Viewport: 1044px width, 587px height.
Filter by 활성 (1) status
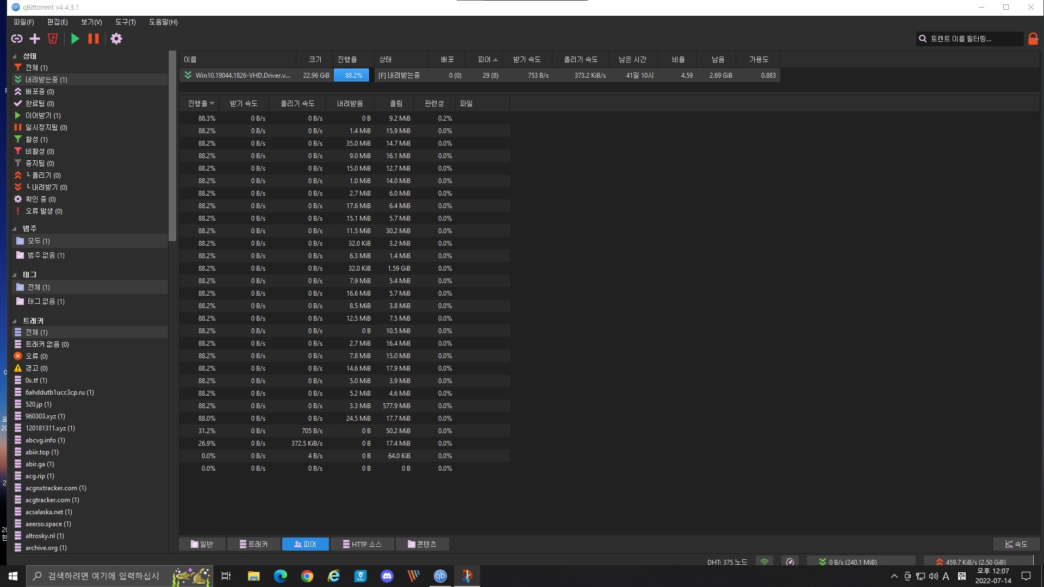tap(90, 139)
